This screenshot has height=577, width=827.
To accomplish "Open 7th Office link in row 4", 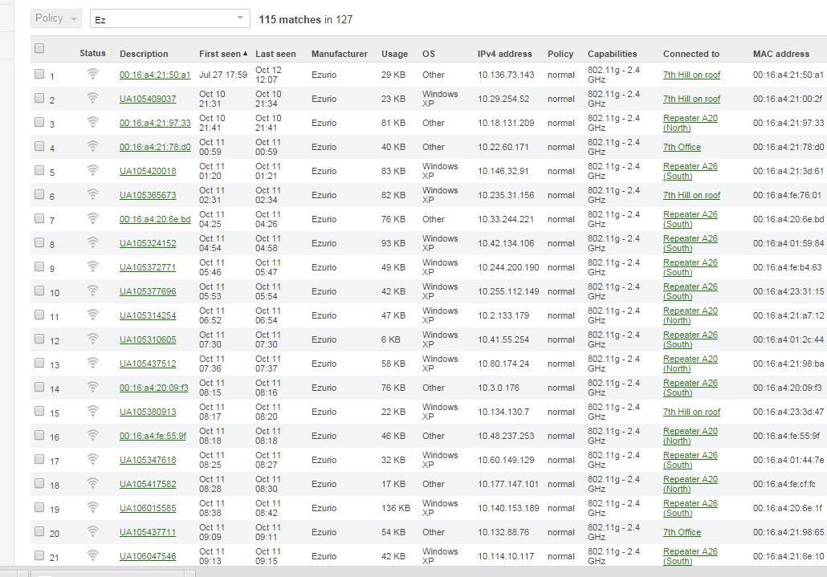I will pyautogui.click(x=682, y=147).
